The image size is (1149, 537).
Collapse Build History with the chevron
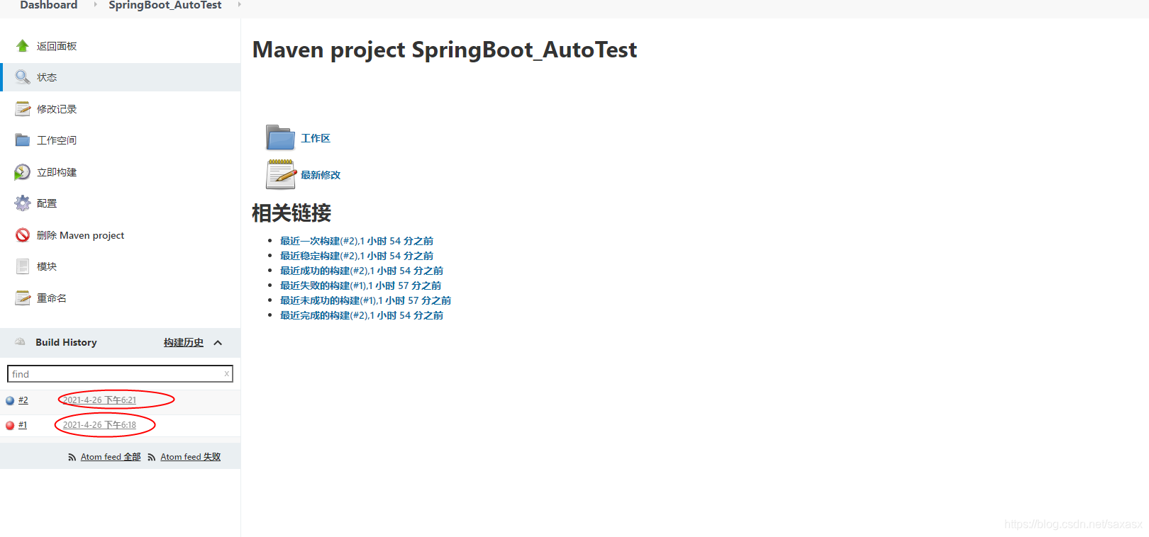(218, 342)
